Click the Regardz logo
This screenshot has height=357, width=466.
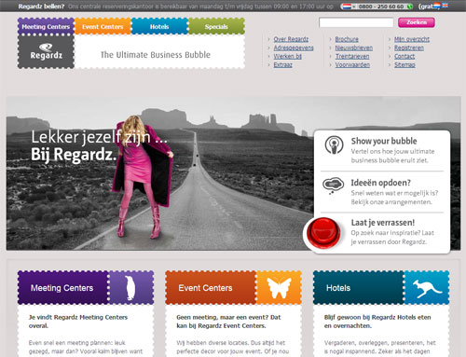(46, 51)
